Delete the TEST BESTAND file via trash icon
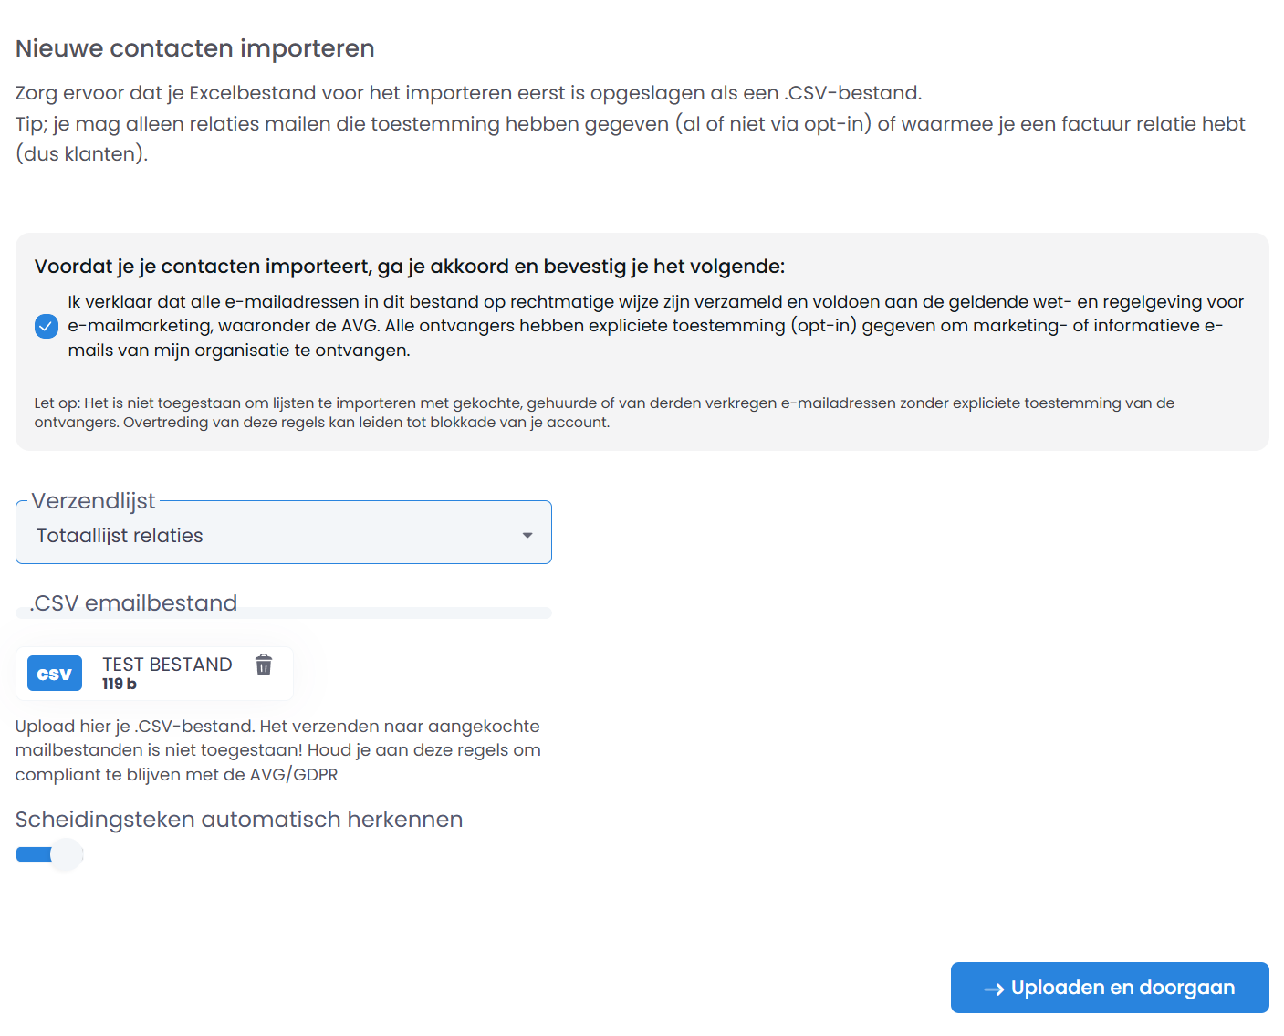This screenshot has width=1284, height=1036. point(264,665)
